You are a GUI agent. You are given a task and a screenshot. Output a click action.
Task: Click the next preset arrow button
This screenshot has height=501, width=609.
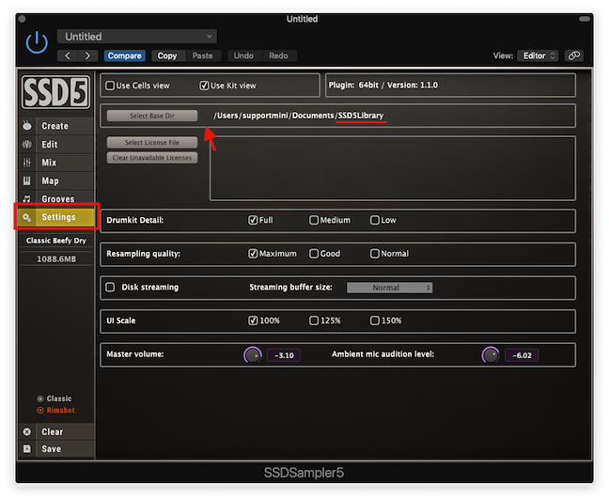click(89, 55)
